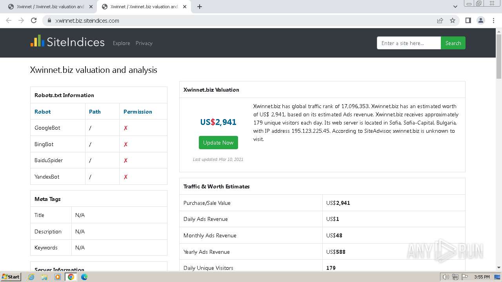Click the Robot column header
The width and height of the screenshot is (502, 282).
click(x=43, y=112)
